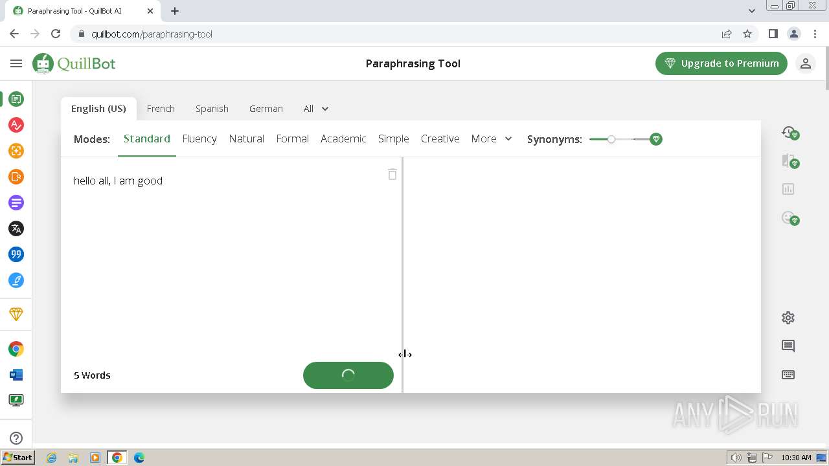Open the Summarizer sidebar icon
The width and height of the screenshot is (829, 466).
16,203
